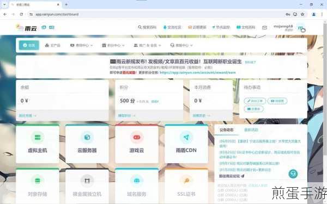Screen dimensions: 327x204
Task: Expand the 客服中心 dropdown menu
Action: pyautogui.click(x=181, y=45)
